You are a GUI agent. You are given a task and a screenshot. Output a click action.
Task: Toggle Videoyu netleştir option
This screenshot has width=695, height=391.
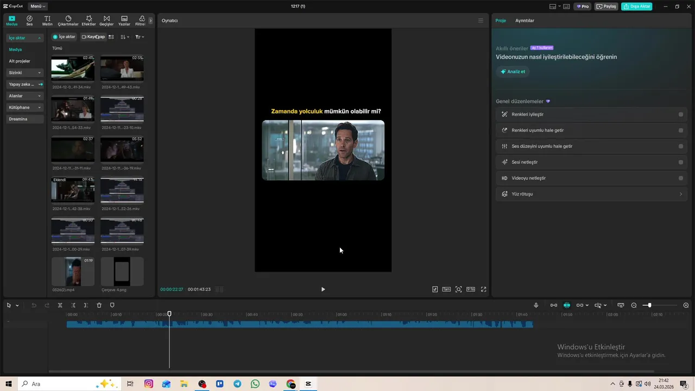681,178
